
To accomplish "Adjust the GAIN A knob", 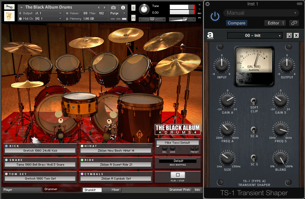I will pyautogui.click(x=227, y=101).
